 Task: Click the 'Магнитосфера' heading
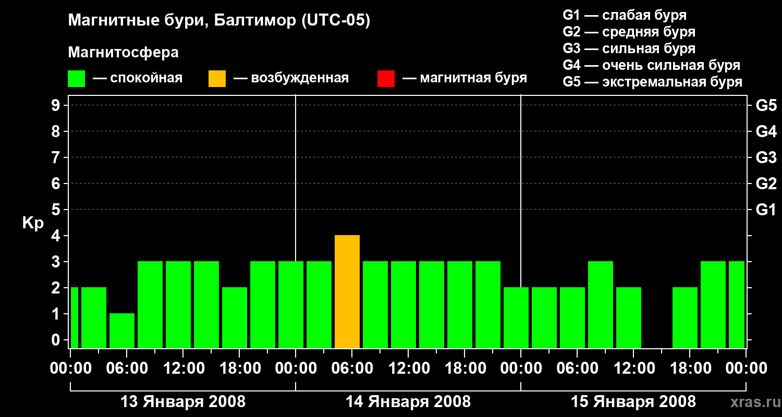click(123, 53)
